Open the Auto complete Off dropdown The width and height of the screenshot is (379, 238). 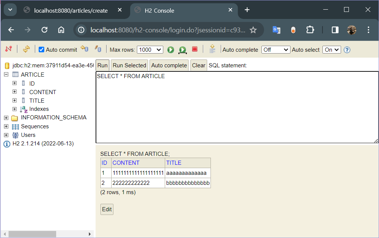(x=276, y=50)
